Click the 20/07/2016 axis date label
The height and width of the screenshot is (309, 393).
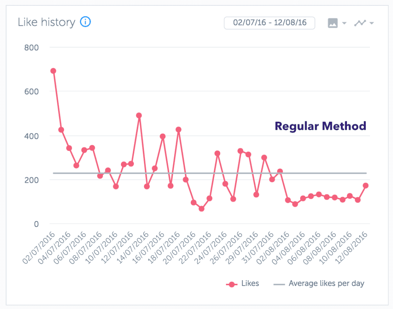pyautogui.click(x=179, y=248)
